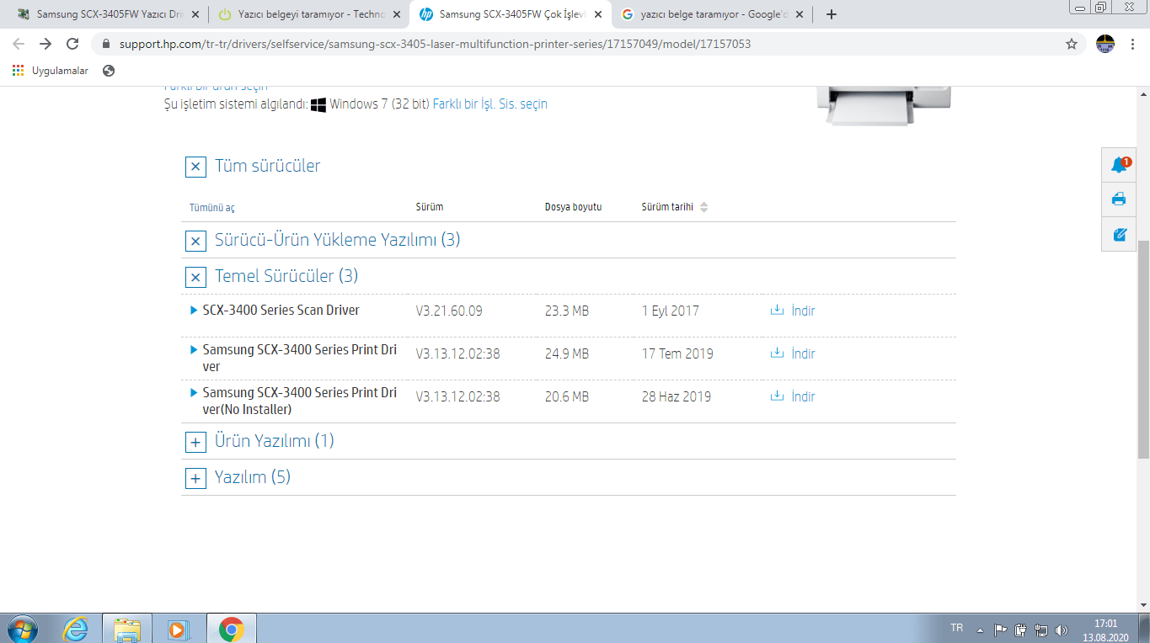The width and height of the screenshot is (1150, 643).
Task: Close the Yazıcı belgeyi taramıyor tab
Action: (397, 14)
